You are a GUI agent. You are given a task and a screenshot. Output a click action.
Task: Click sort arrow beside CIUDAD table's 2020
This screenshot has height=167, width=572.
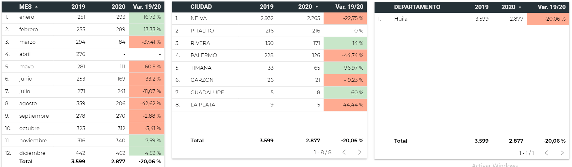pyautogui.click(x=317, y=7)
